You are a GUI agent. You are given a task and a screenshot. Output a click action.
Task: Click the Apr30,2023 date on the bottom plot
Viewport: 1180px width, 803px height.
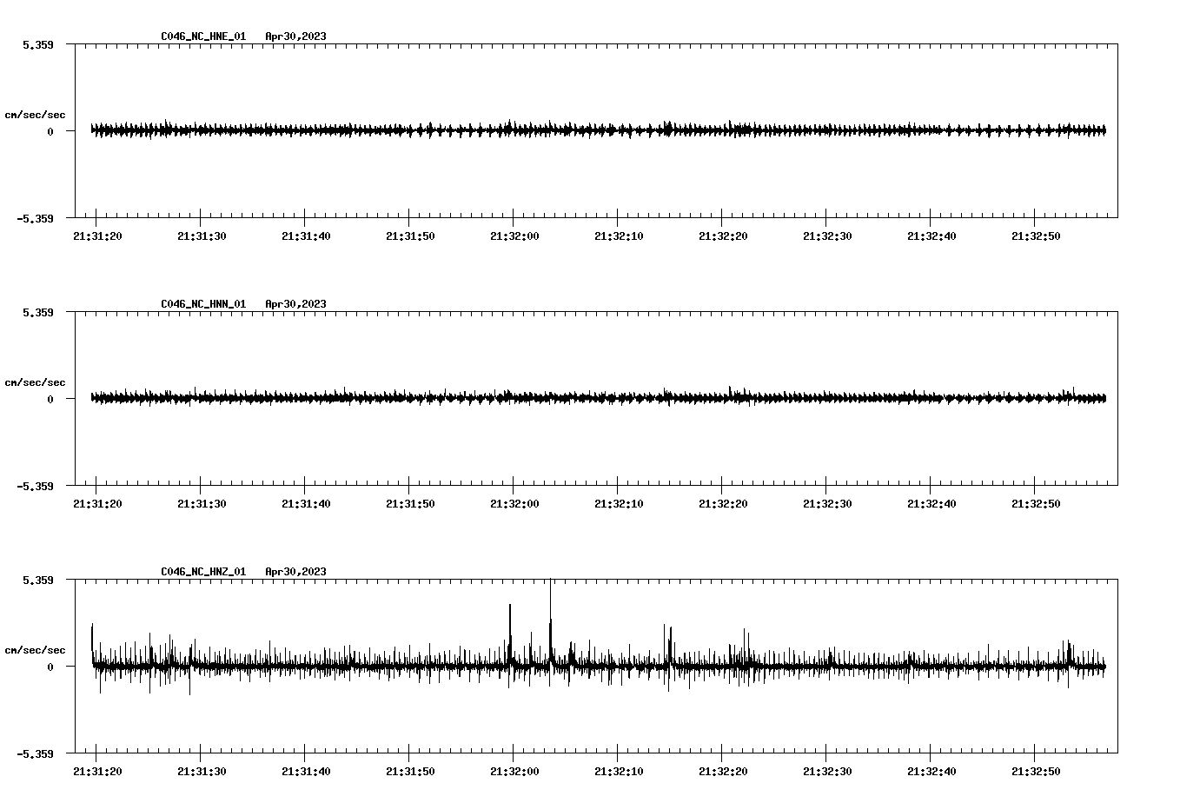click(x=295, y=572)
